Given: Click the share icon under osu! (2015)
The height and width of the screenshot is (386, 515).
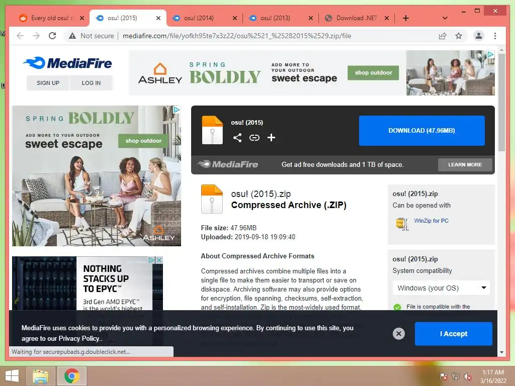Looking at the screenshot, I should coord(237,138).
